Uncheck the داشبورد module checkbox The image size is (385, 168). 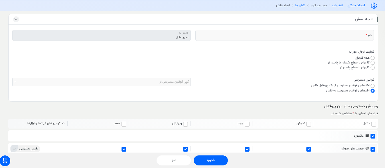point(373,136)
